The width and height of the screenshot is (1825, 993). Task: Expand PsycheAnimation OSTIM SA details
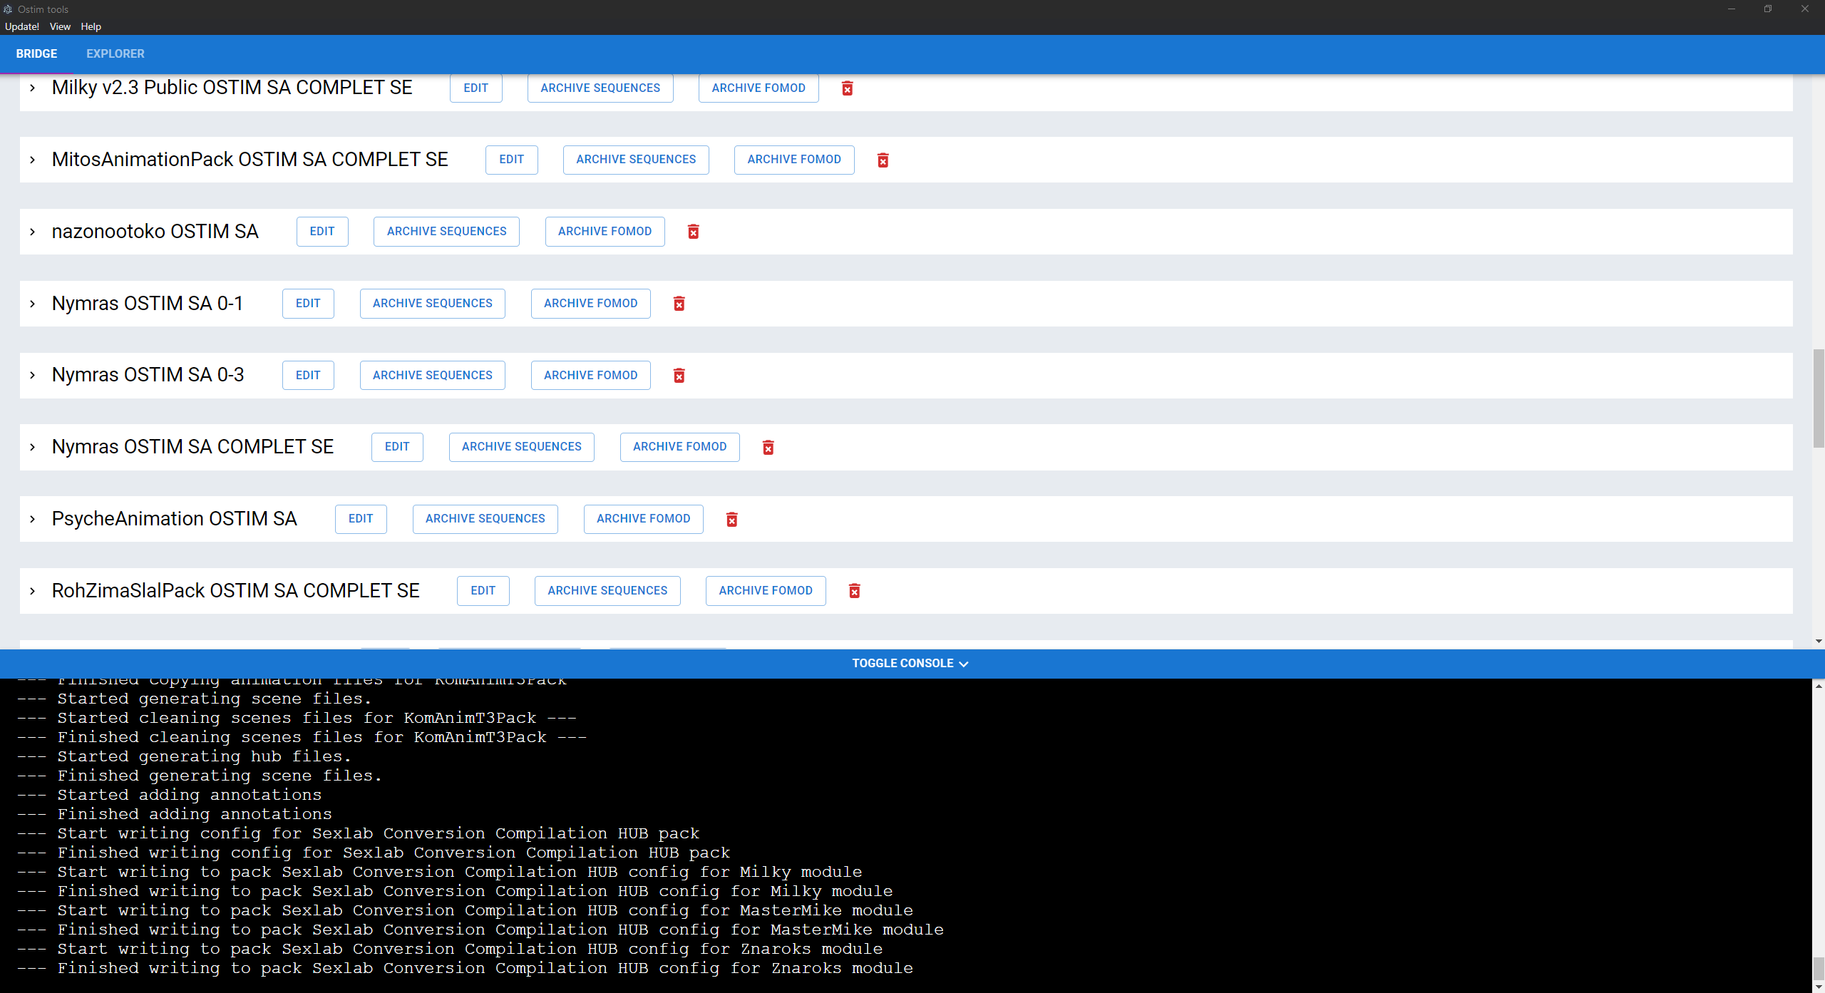33,519
